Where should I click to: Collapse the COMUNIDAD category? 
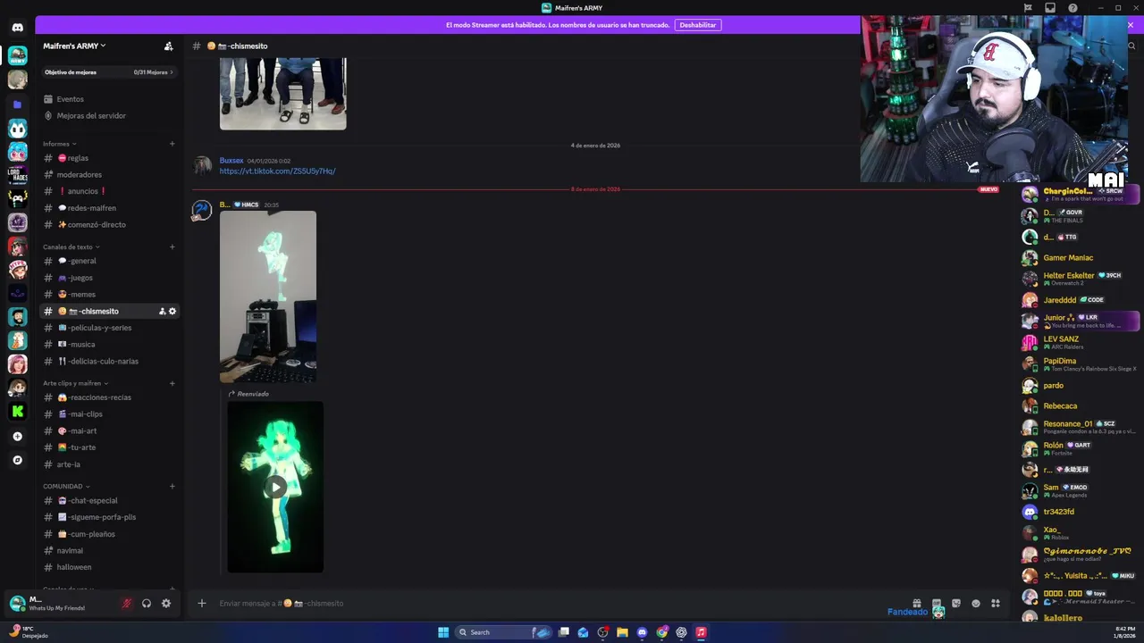coord(66,486)
